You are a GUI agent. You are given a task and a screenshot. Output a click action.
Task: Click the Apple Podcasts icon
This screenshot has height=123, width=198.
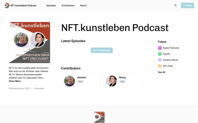coord(160,48)
